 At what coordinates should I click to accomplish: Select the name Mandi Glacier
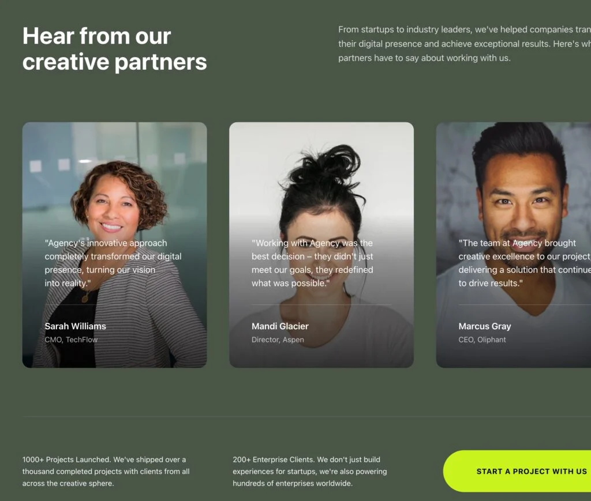(x=280, y=326)
